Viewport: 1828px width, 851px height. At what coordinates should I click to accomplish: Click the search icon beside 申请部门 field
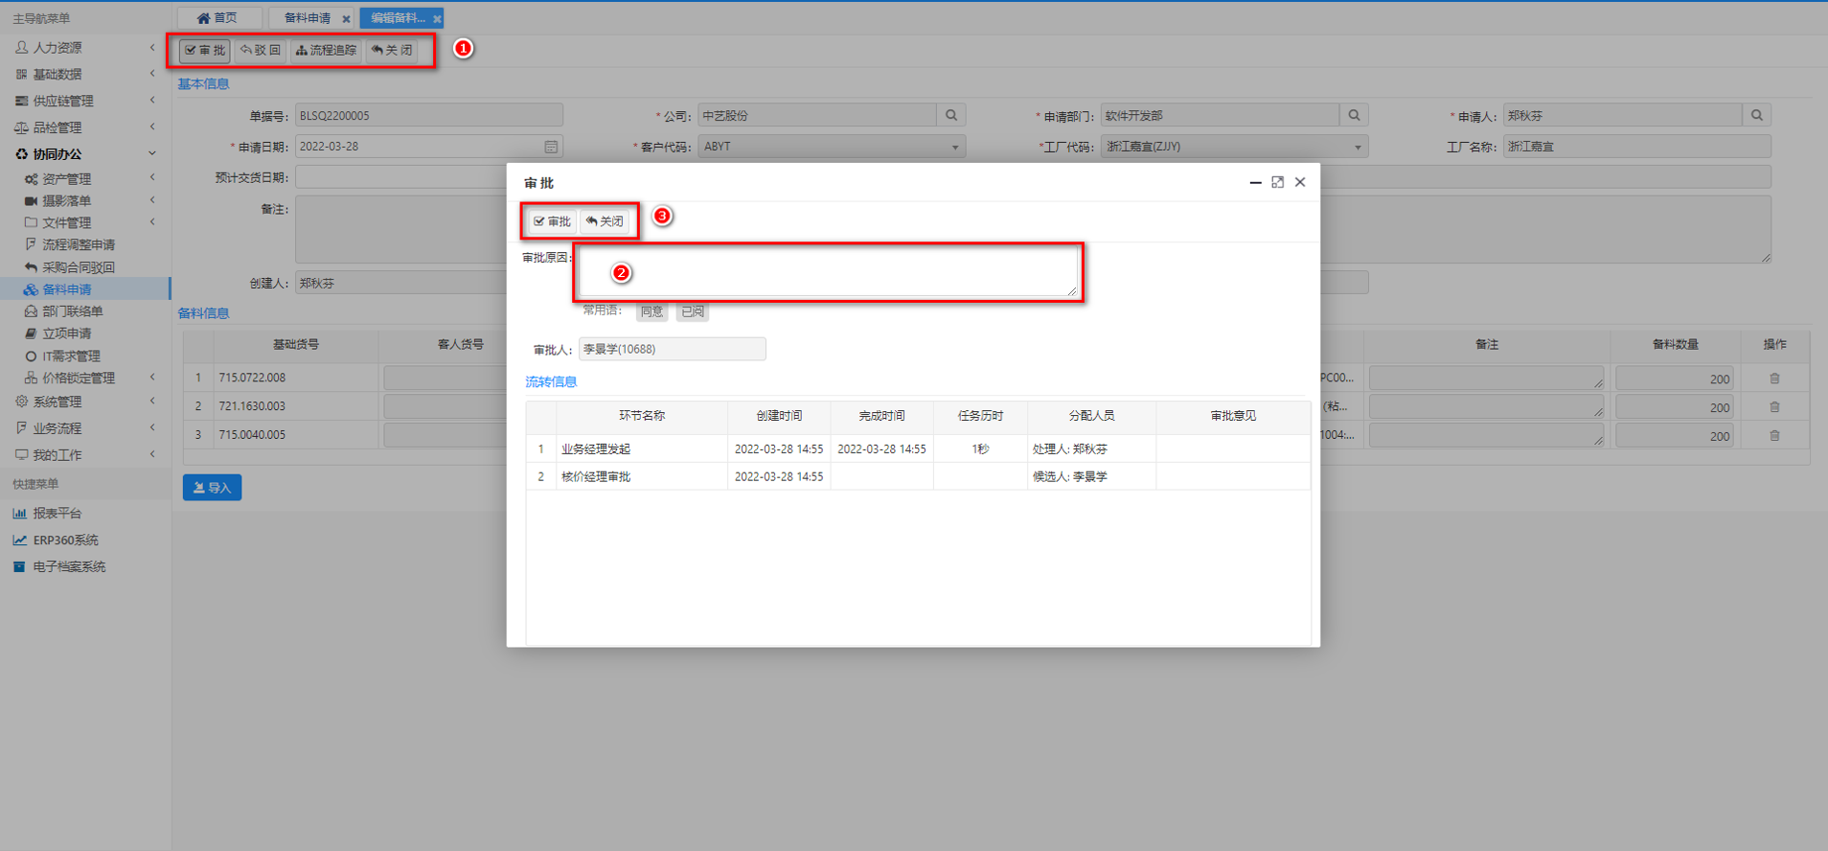point(1354,115)
